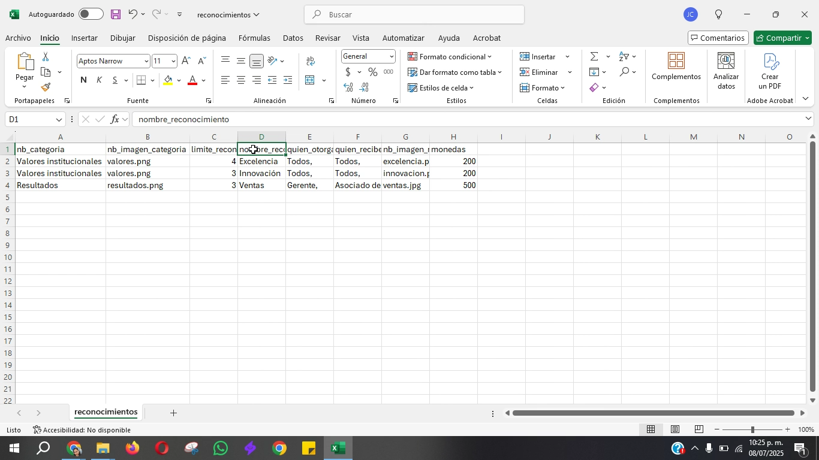Enable wrap text
The width and height of the screenshot is (819, 460).
311,61
